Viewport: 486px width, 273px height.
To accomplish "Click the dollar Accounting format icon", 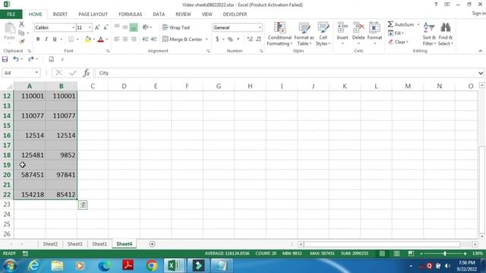I will tap(217, 39).
